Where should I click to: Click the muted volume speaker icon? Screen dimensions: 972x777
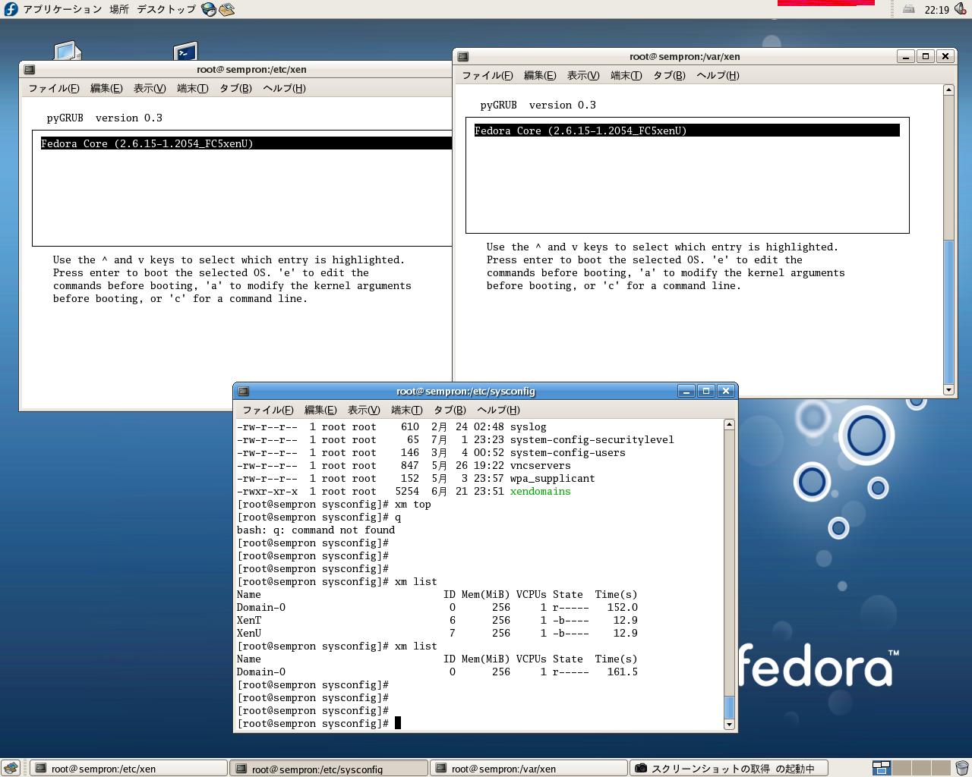point(960,9)
